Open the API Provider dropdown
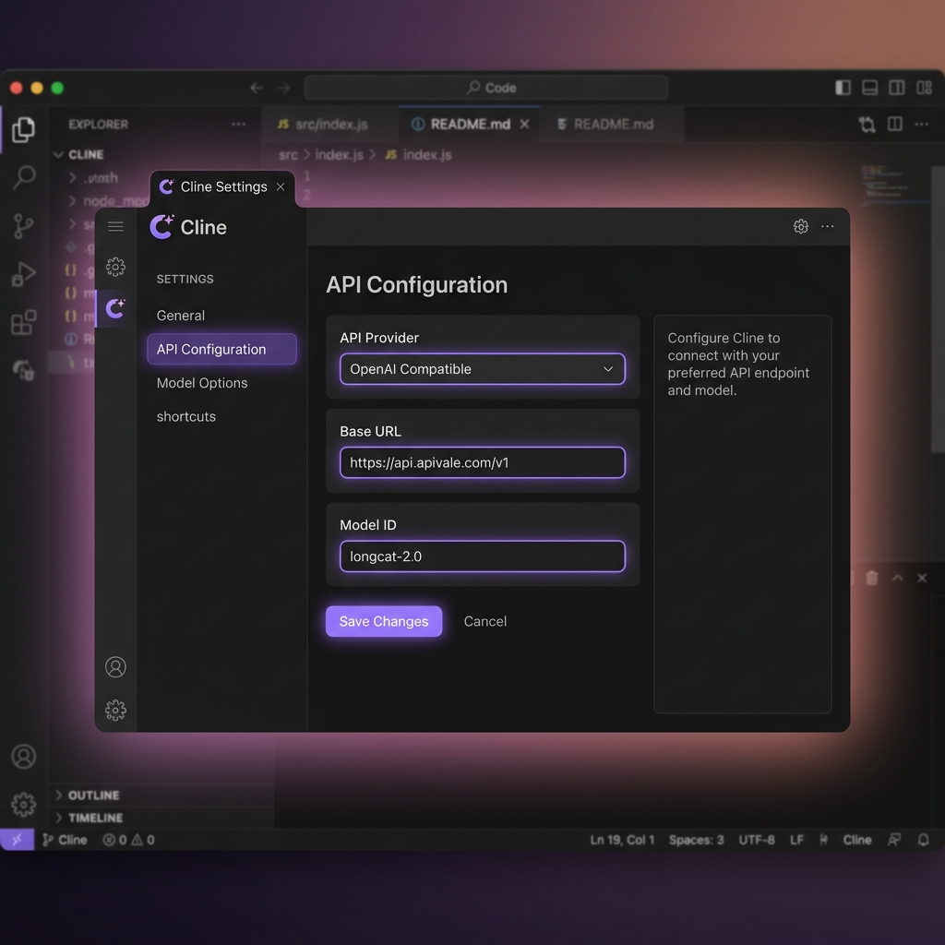 tap(482, 369)
